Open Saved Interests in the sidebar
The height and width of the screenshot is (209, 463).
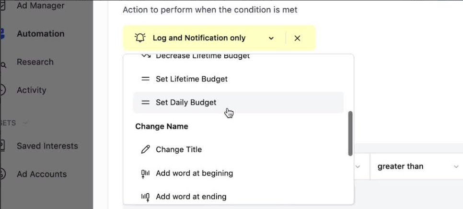(47, 146)
